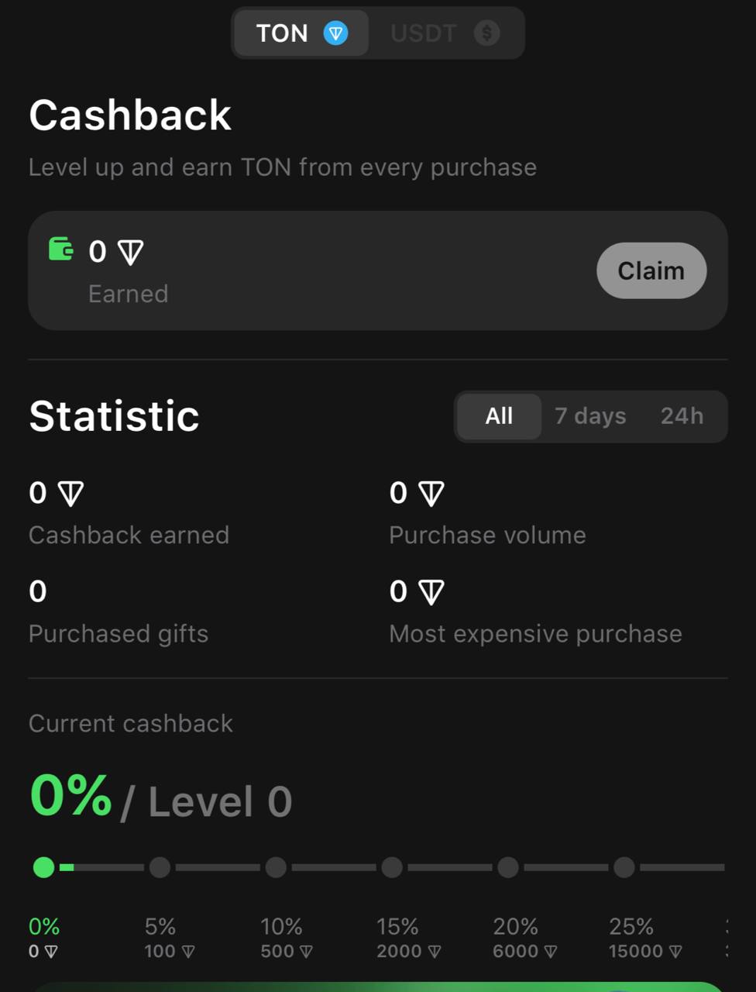Show statistics for last 24h
The width and height of the screenshot is (756, 992).
click(682, 416)
